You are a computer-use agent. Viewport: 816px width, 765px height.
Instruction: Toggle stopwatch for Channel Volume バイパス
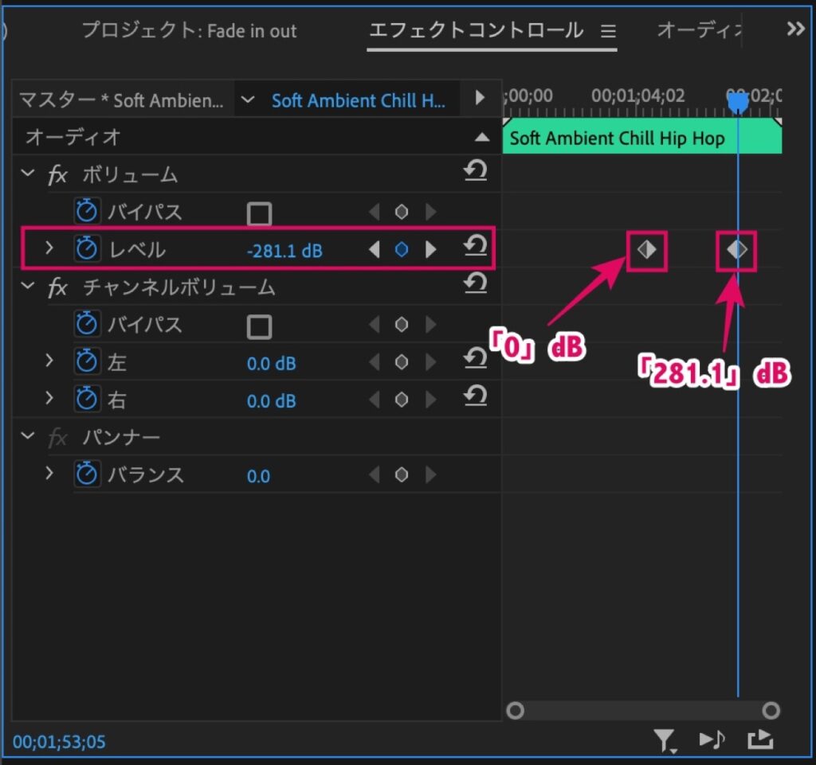click(x=86, y=324)
